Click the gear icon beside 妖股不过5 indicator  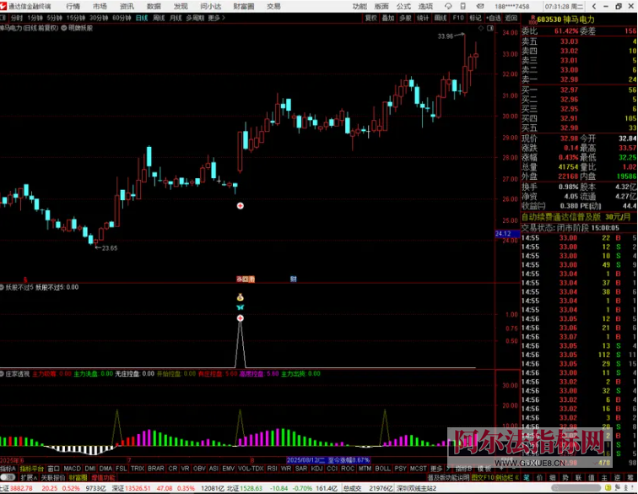pyautogui.click(x=3, y=287)
